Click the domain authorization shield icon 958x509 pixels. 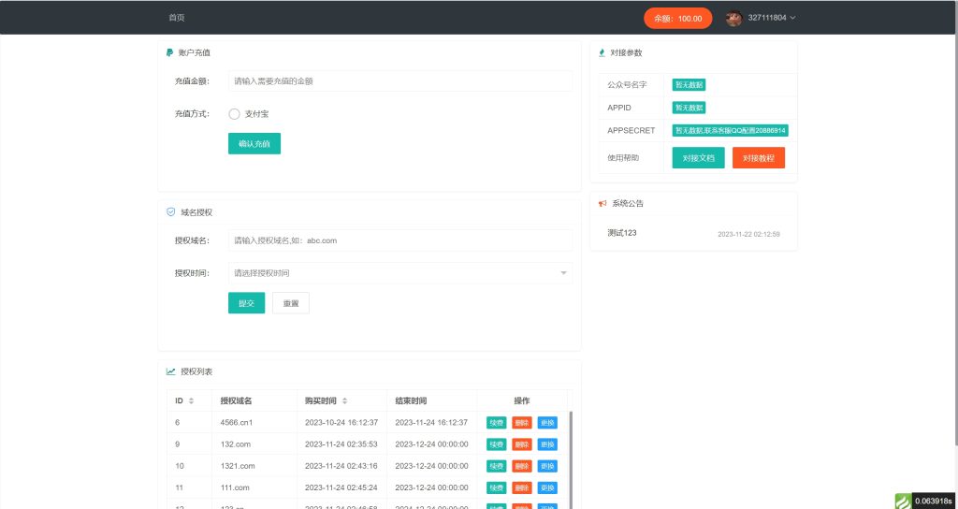170,212
